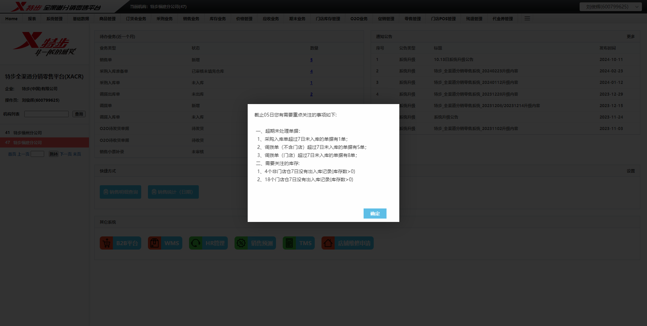Open the O2O业务 menu

359,19
